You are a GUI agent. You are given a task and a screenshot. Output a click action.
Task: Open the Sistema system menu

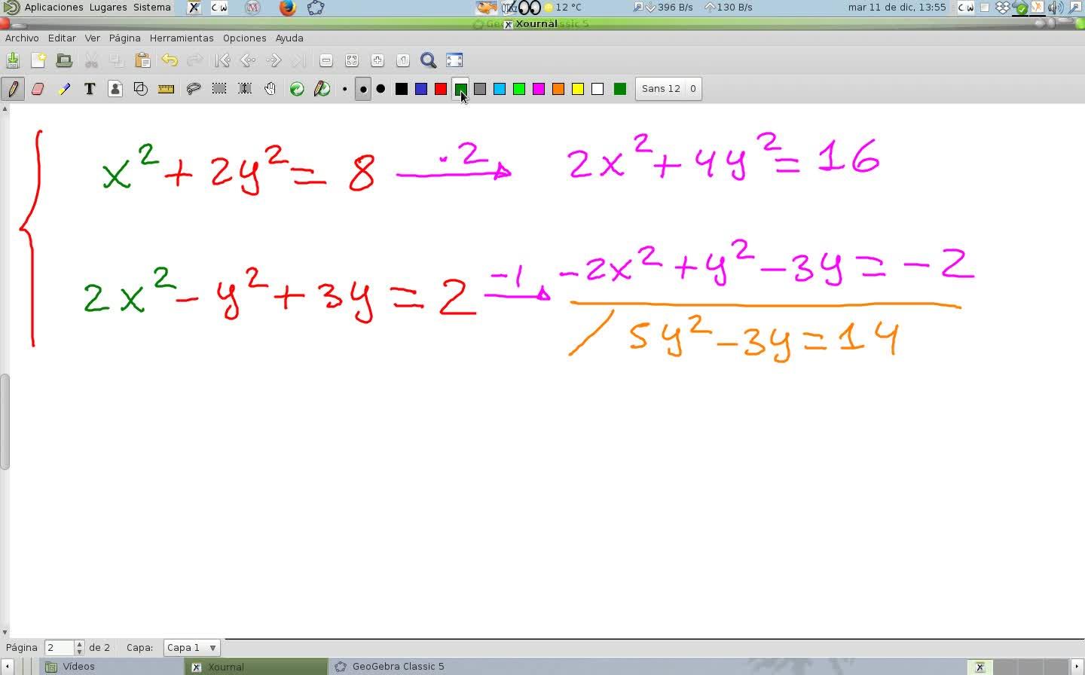(152, 8)
